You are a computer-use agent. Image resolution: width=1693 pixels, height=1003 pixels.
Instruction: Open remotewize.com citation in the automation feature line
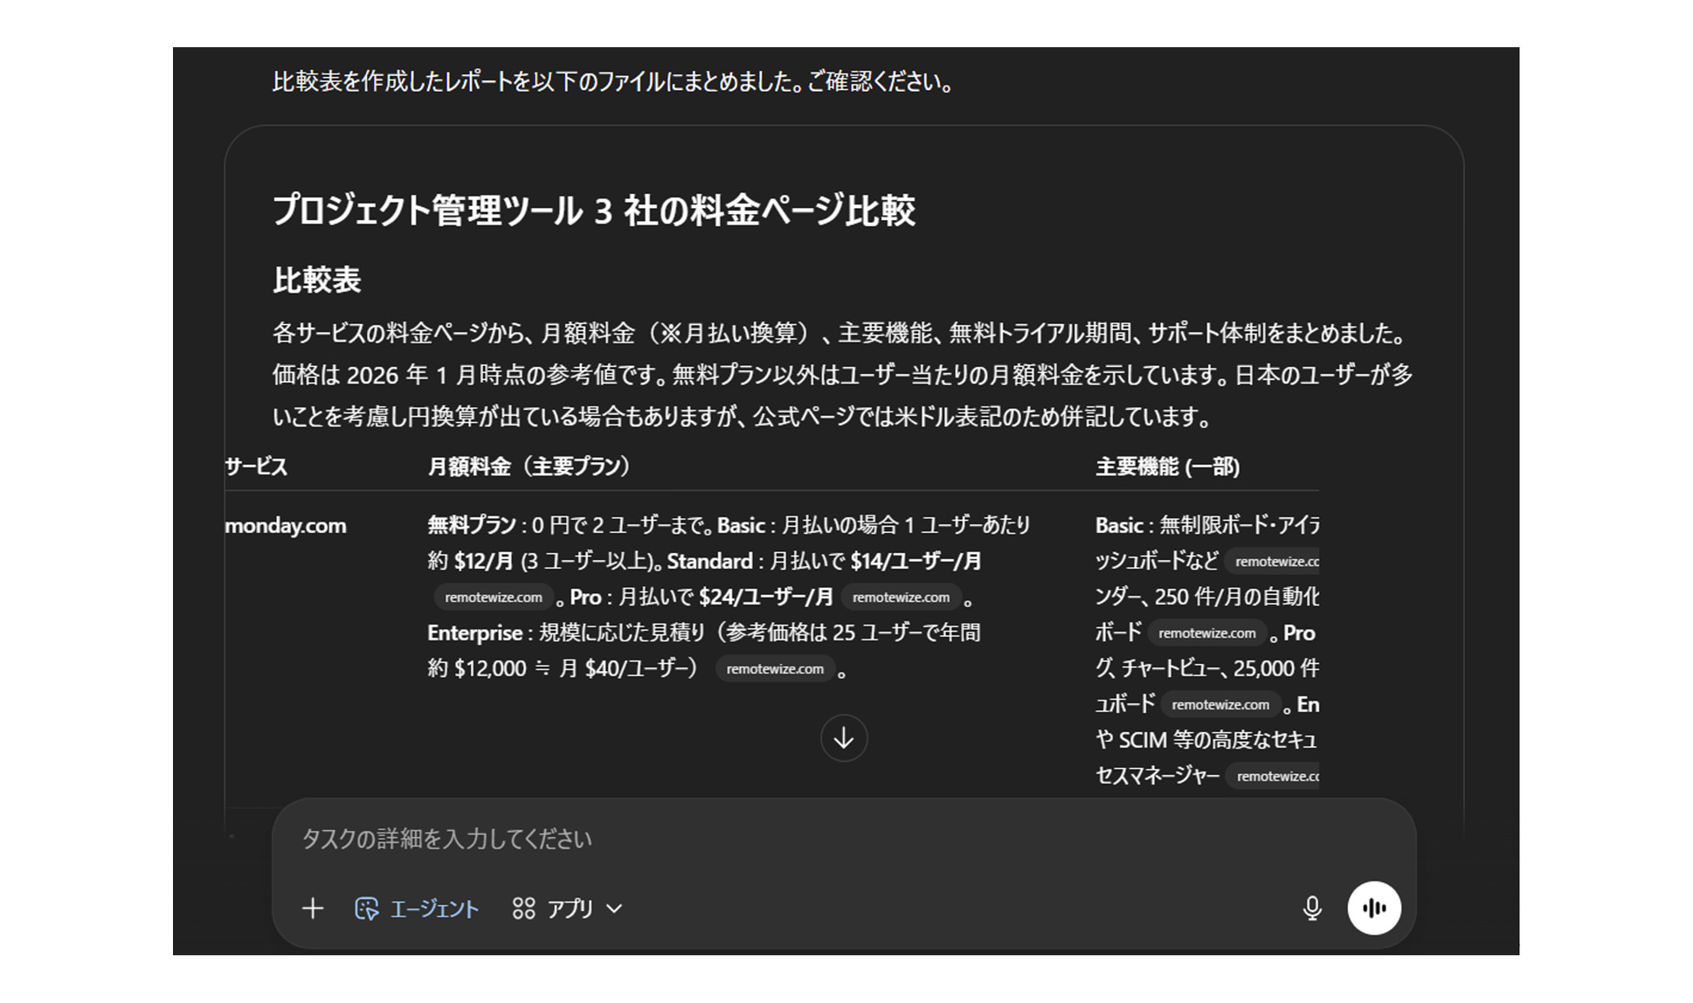pyautogui.click(x=1207, y=633)
